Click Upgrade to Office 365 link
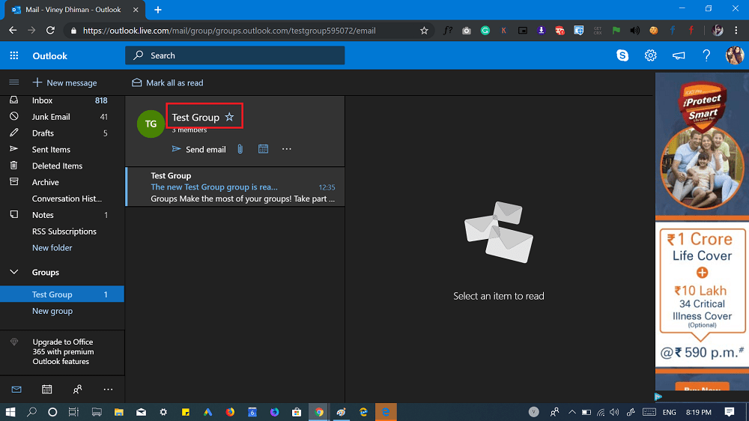 (63, 352)
